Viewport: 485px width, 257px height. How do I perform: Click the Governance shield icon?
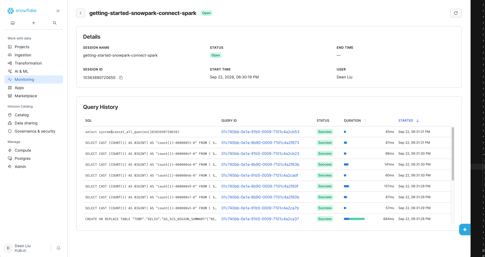click(10, 131)
